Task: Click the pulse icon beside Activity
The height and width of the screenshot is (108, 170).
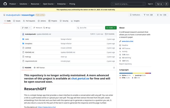Action: [120, 52]
